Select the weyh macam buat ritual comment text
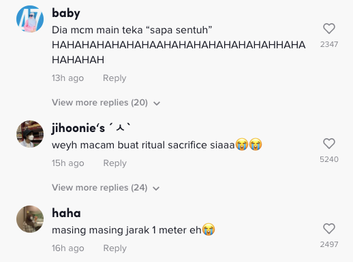The height and width of the screenshot is (262, 353). 157,145
